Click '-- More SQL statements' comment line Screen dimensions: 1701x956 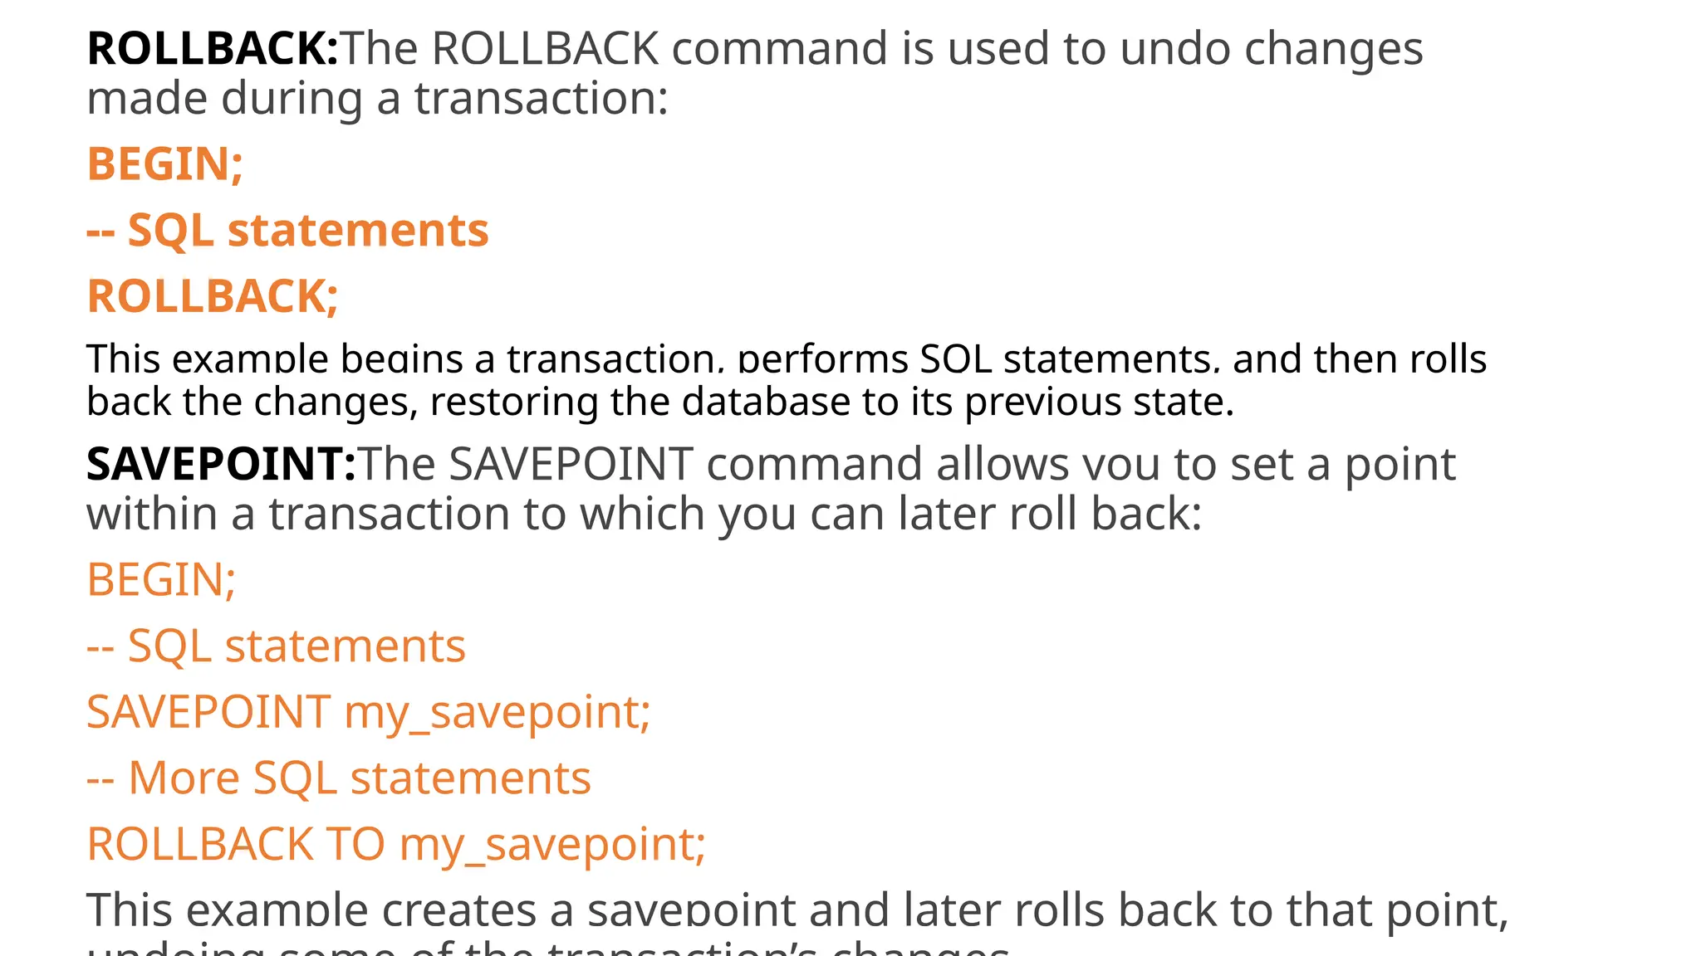point(339,778)
